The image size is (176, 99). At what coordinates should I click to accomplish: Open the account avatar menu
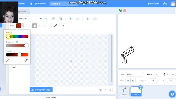click(173, 4)
